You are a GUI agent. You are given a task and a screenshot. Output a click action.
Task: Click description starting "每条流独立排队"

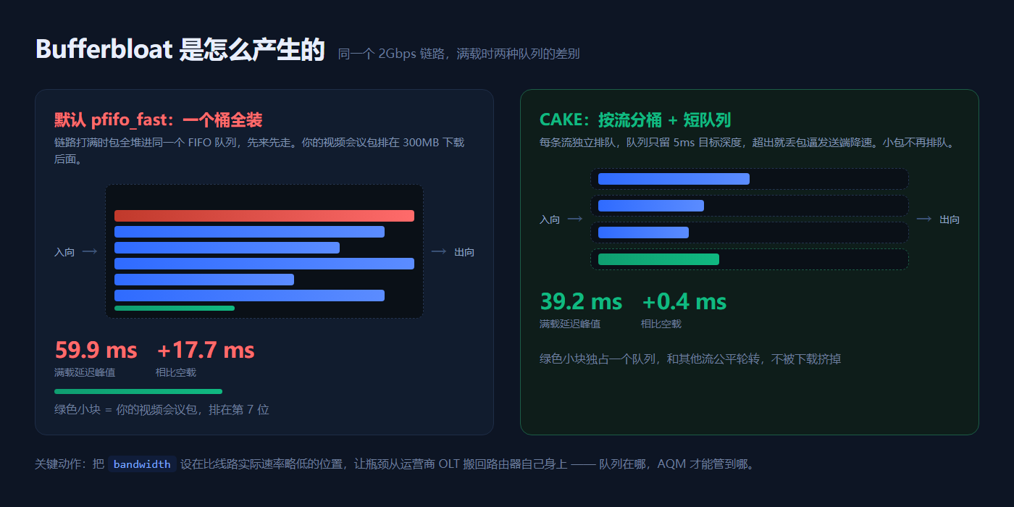click(749, 143)
